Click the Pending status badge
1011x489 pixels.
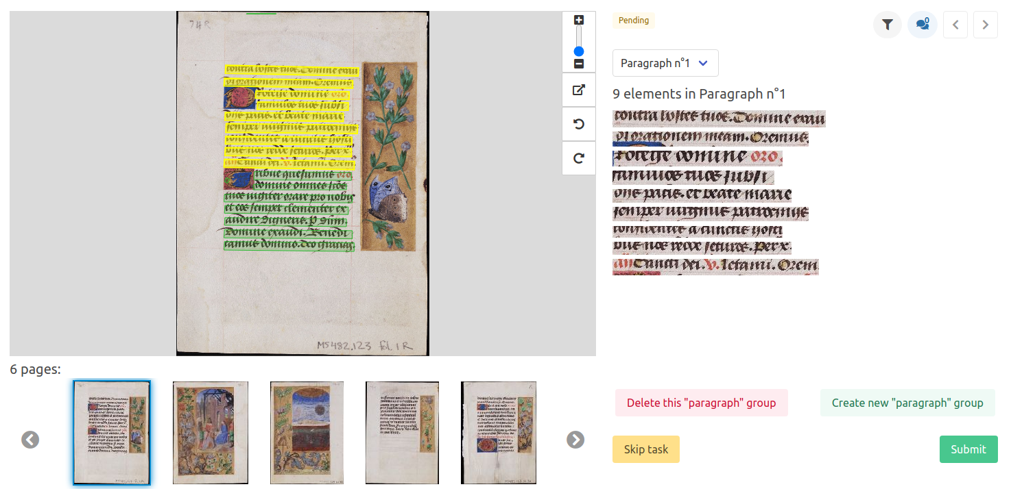pos(634,21)
